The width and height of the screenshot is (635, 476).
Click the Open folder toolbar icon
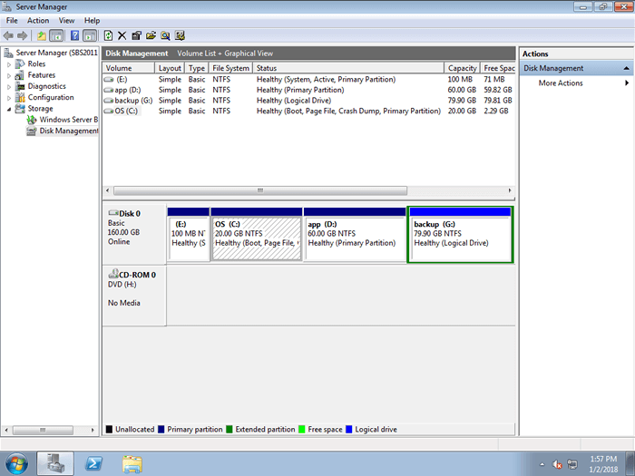[151, 35]
